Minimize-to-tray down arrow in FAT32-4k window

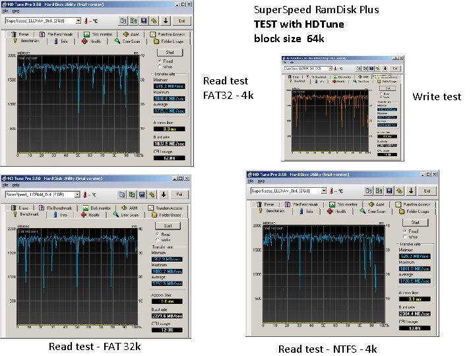click(x=166, y=20)
